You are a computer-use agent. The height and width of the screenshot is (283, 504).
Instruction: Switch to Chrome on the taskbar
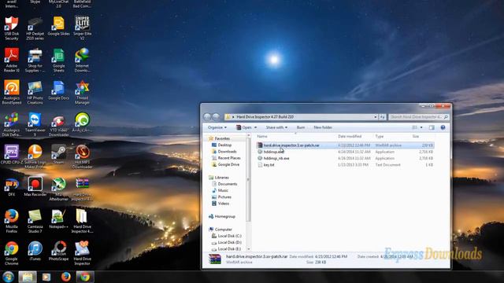click(x=85, y=277)
